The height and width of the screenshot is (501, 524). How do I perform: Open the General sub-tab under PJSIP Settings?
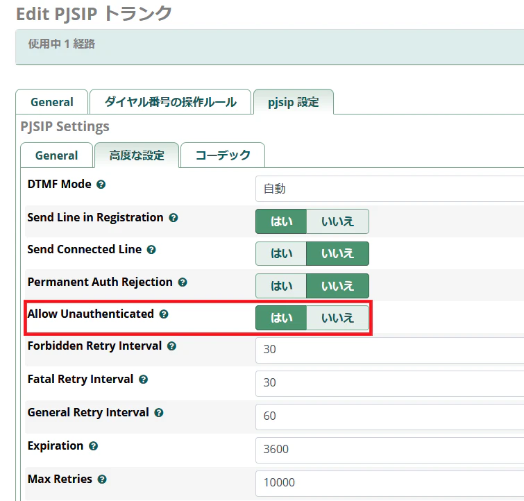coord(56,155)
